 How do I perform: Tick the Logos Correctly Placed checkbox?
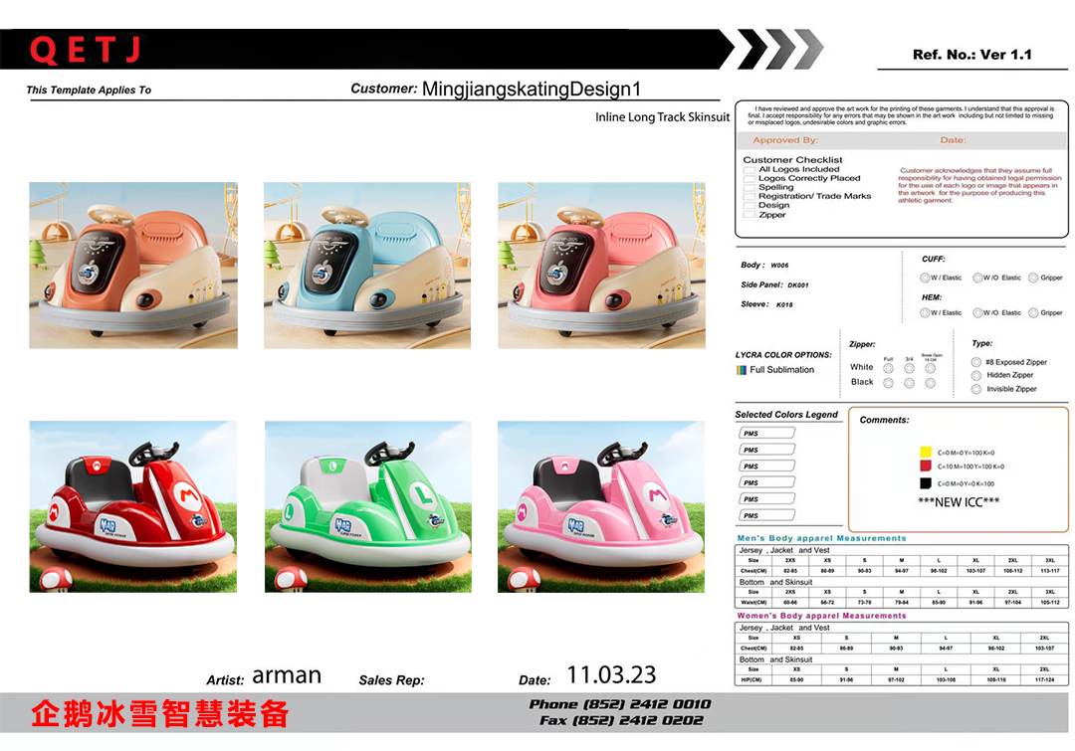(x=750, y=178)
